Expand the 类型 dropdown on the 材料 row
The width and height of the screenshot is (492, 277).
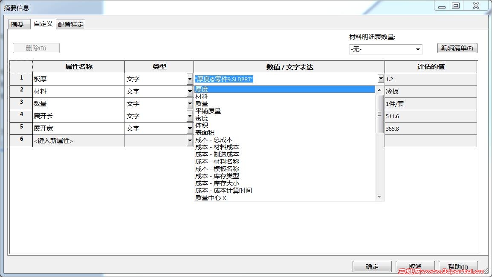pyautogui.click(x=189, y=91)
